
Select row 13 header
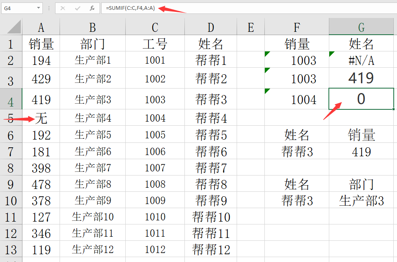tap(11, 249)
